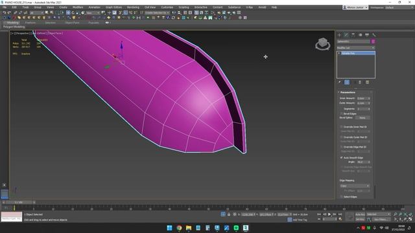Image resolution: width=415 pixels, height=233 pixels.
Task: Toggle the Selection Lock padlock icon
Action: tap(229, 214)
